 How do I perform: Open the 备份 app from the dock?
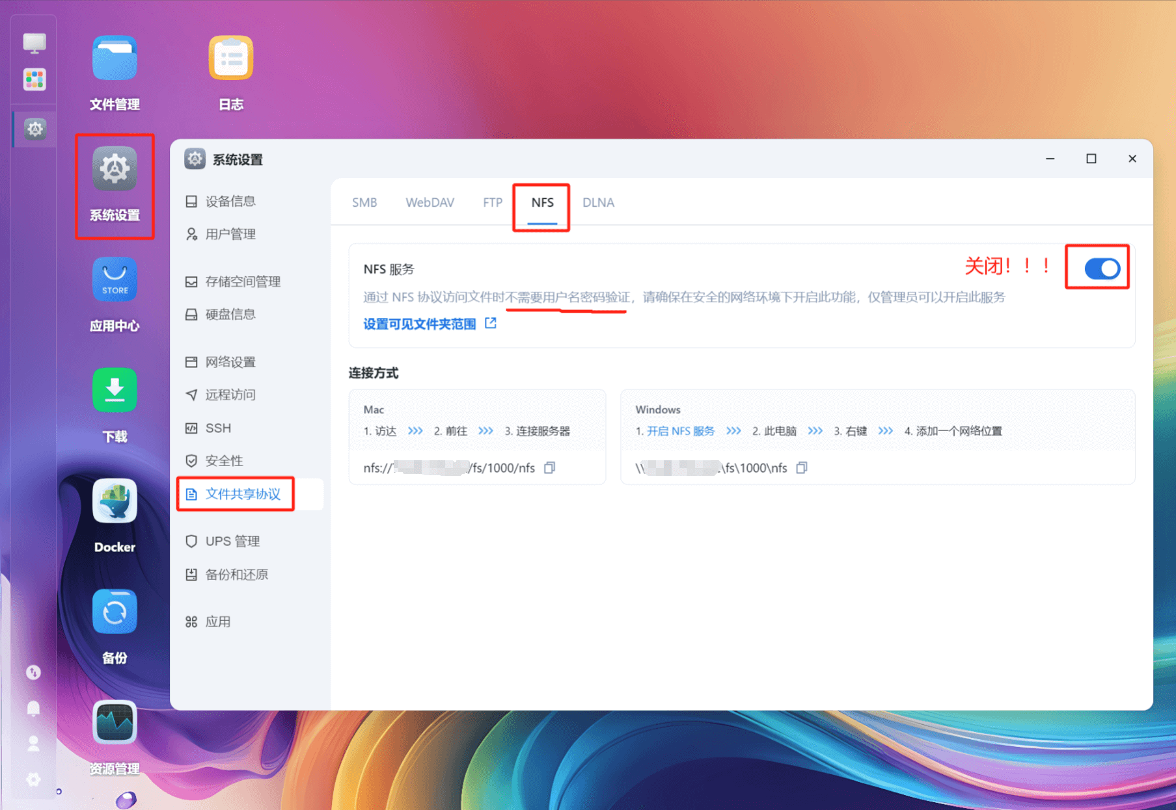(115, 611)
